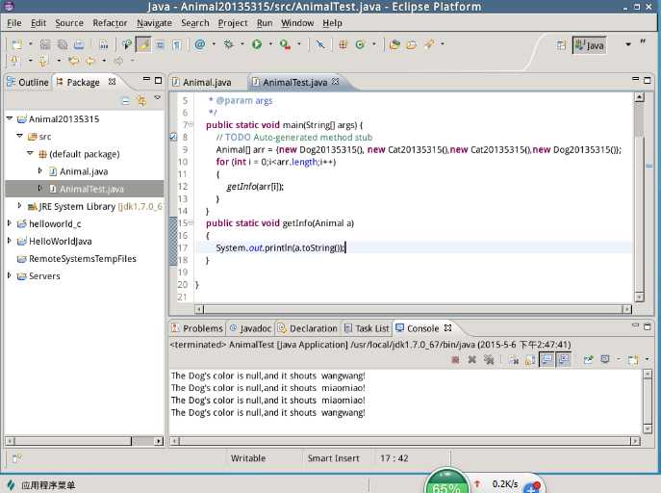The height and width of the screenshot is (493, 661).
Task: Open the File menu
Action: point(14,23)
